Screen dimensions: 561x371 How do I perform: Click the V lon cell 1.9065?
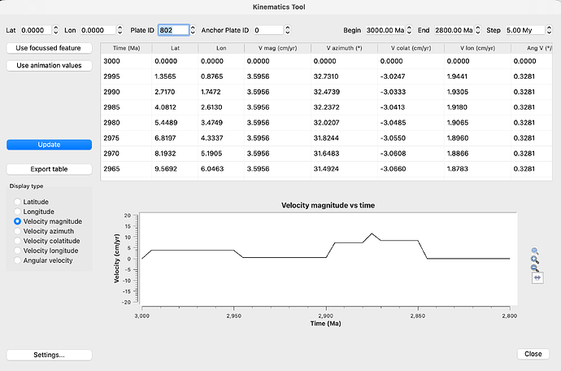tap(477, 123)
